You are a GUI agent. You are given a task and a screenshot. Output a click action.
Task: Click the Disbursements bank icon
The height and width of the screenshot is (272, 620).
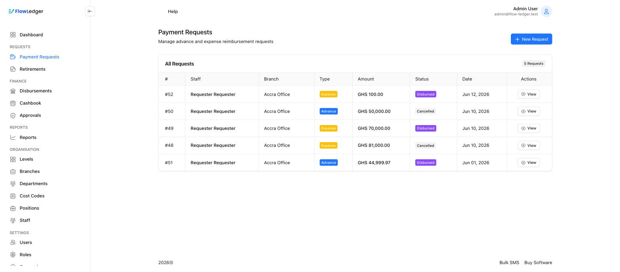13,91
